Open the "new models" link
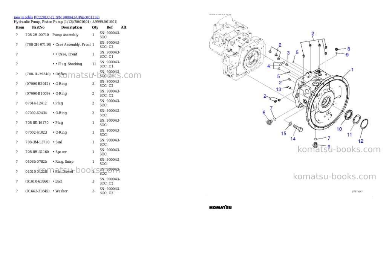The image size is (386, 273). [23, 17]
